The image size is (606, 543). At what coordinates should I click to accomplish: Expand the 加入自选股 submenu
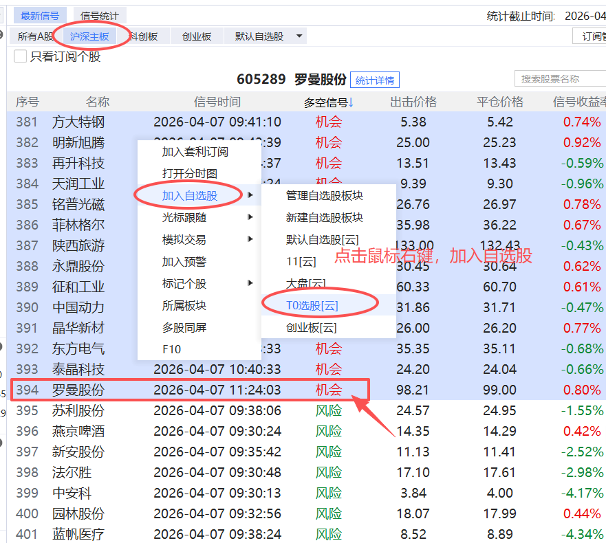point(190,196)
